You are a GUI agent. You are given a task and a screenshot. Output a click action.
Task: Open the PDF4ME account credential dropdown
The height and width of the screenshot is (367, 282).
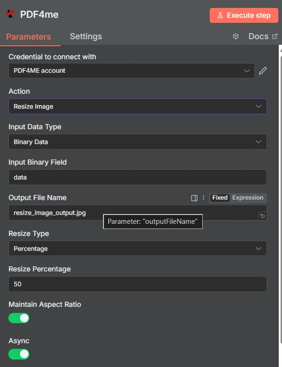pyautogui.click(x=131, y=70)
